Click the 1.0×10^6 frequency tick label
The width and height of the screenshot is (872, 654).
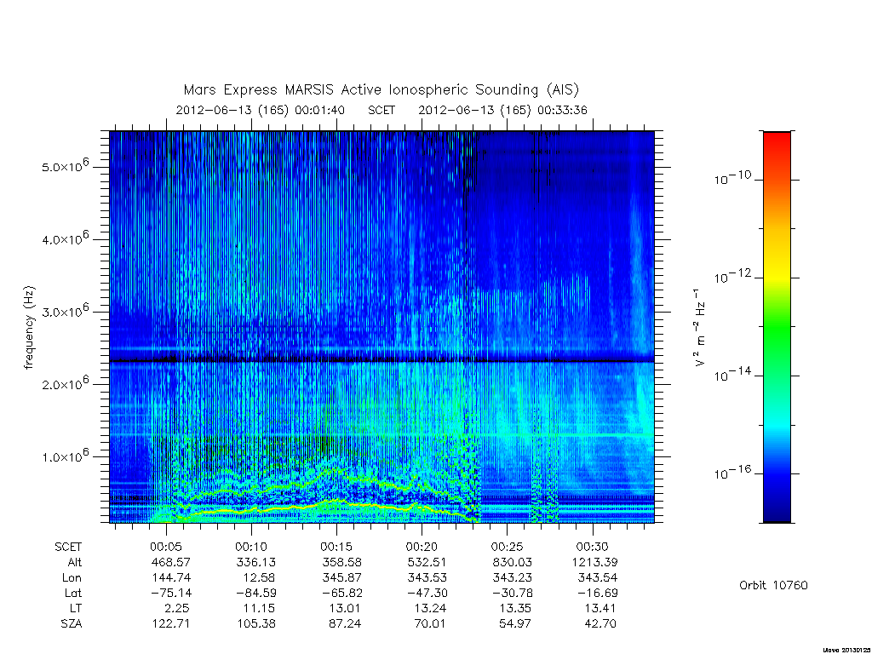coord(65,456)
